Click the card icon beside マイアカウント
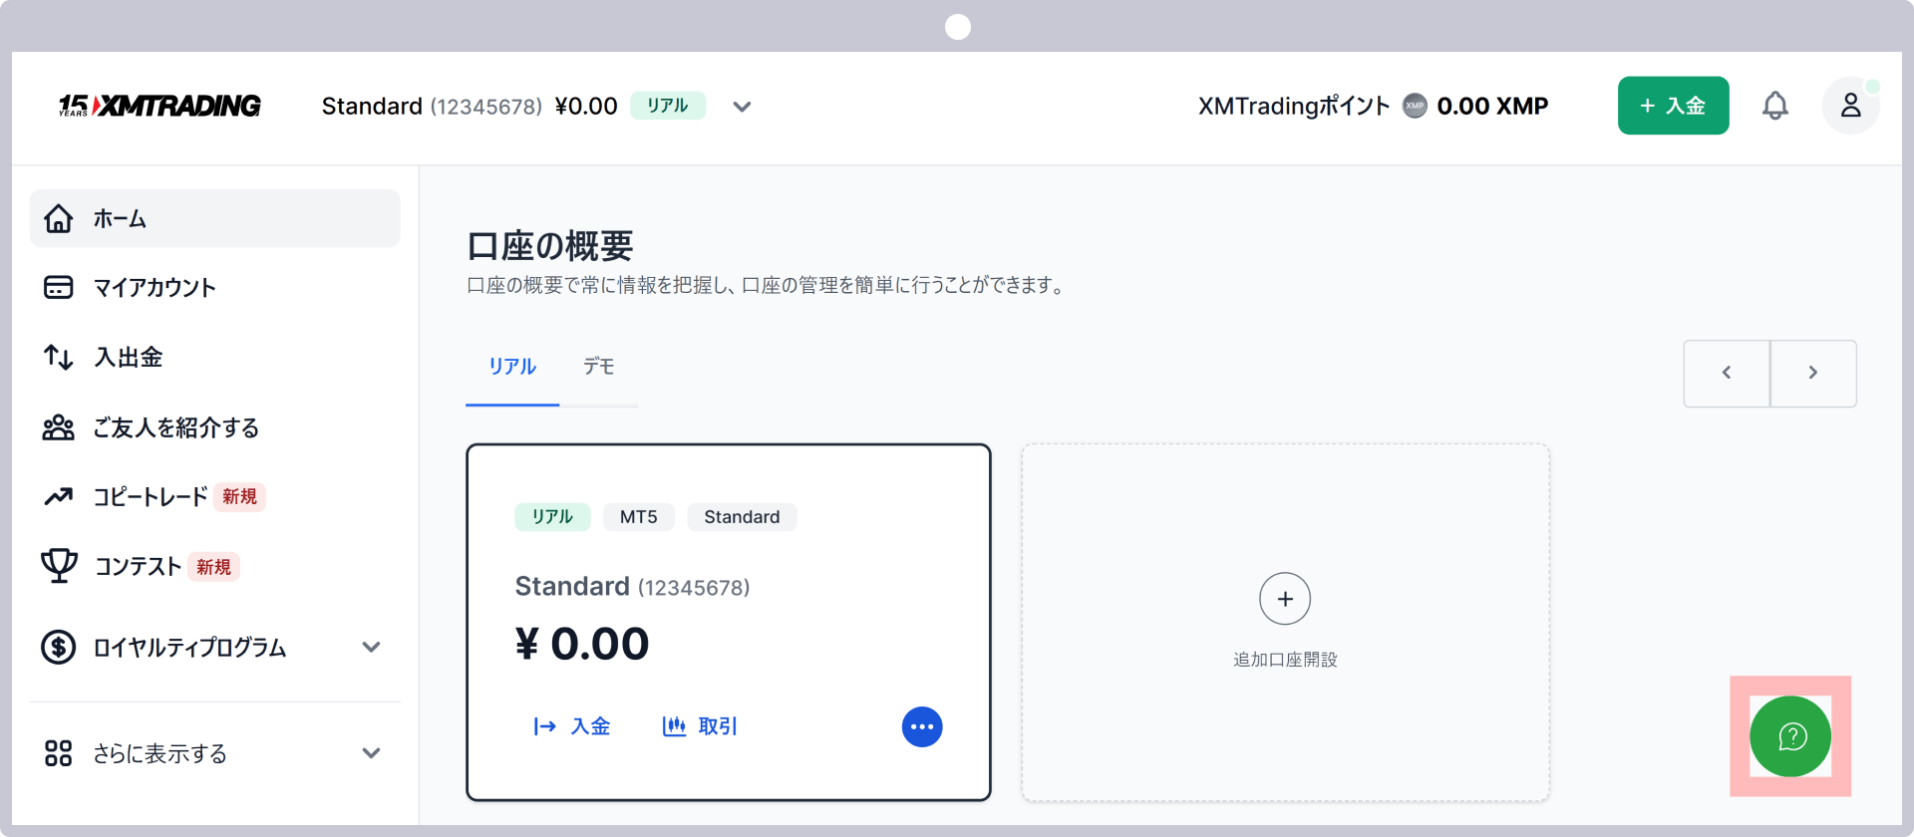Viewport: 1914px width, 837px height. tap(59, 288)
